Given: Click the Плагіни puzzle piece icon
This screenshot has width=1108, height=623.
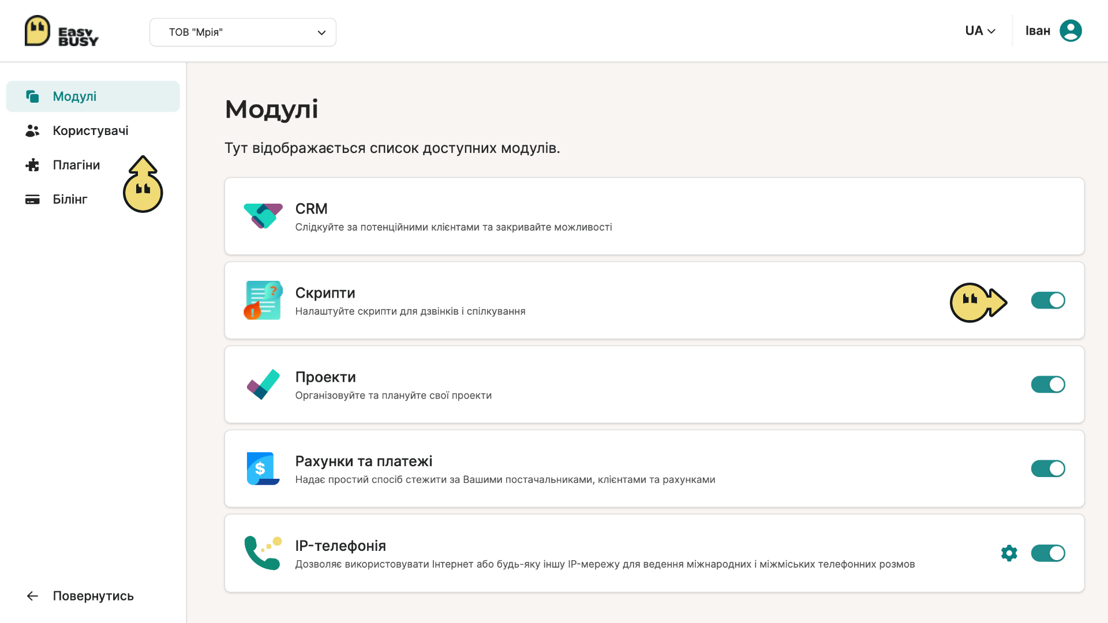Looking at the screenshot, I should pos(32,165).
